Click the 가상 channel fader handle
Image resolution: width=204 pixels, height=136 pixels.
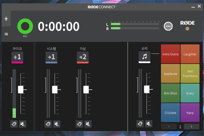tap(86, 90)
